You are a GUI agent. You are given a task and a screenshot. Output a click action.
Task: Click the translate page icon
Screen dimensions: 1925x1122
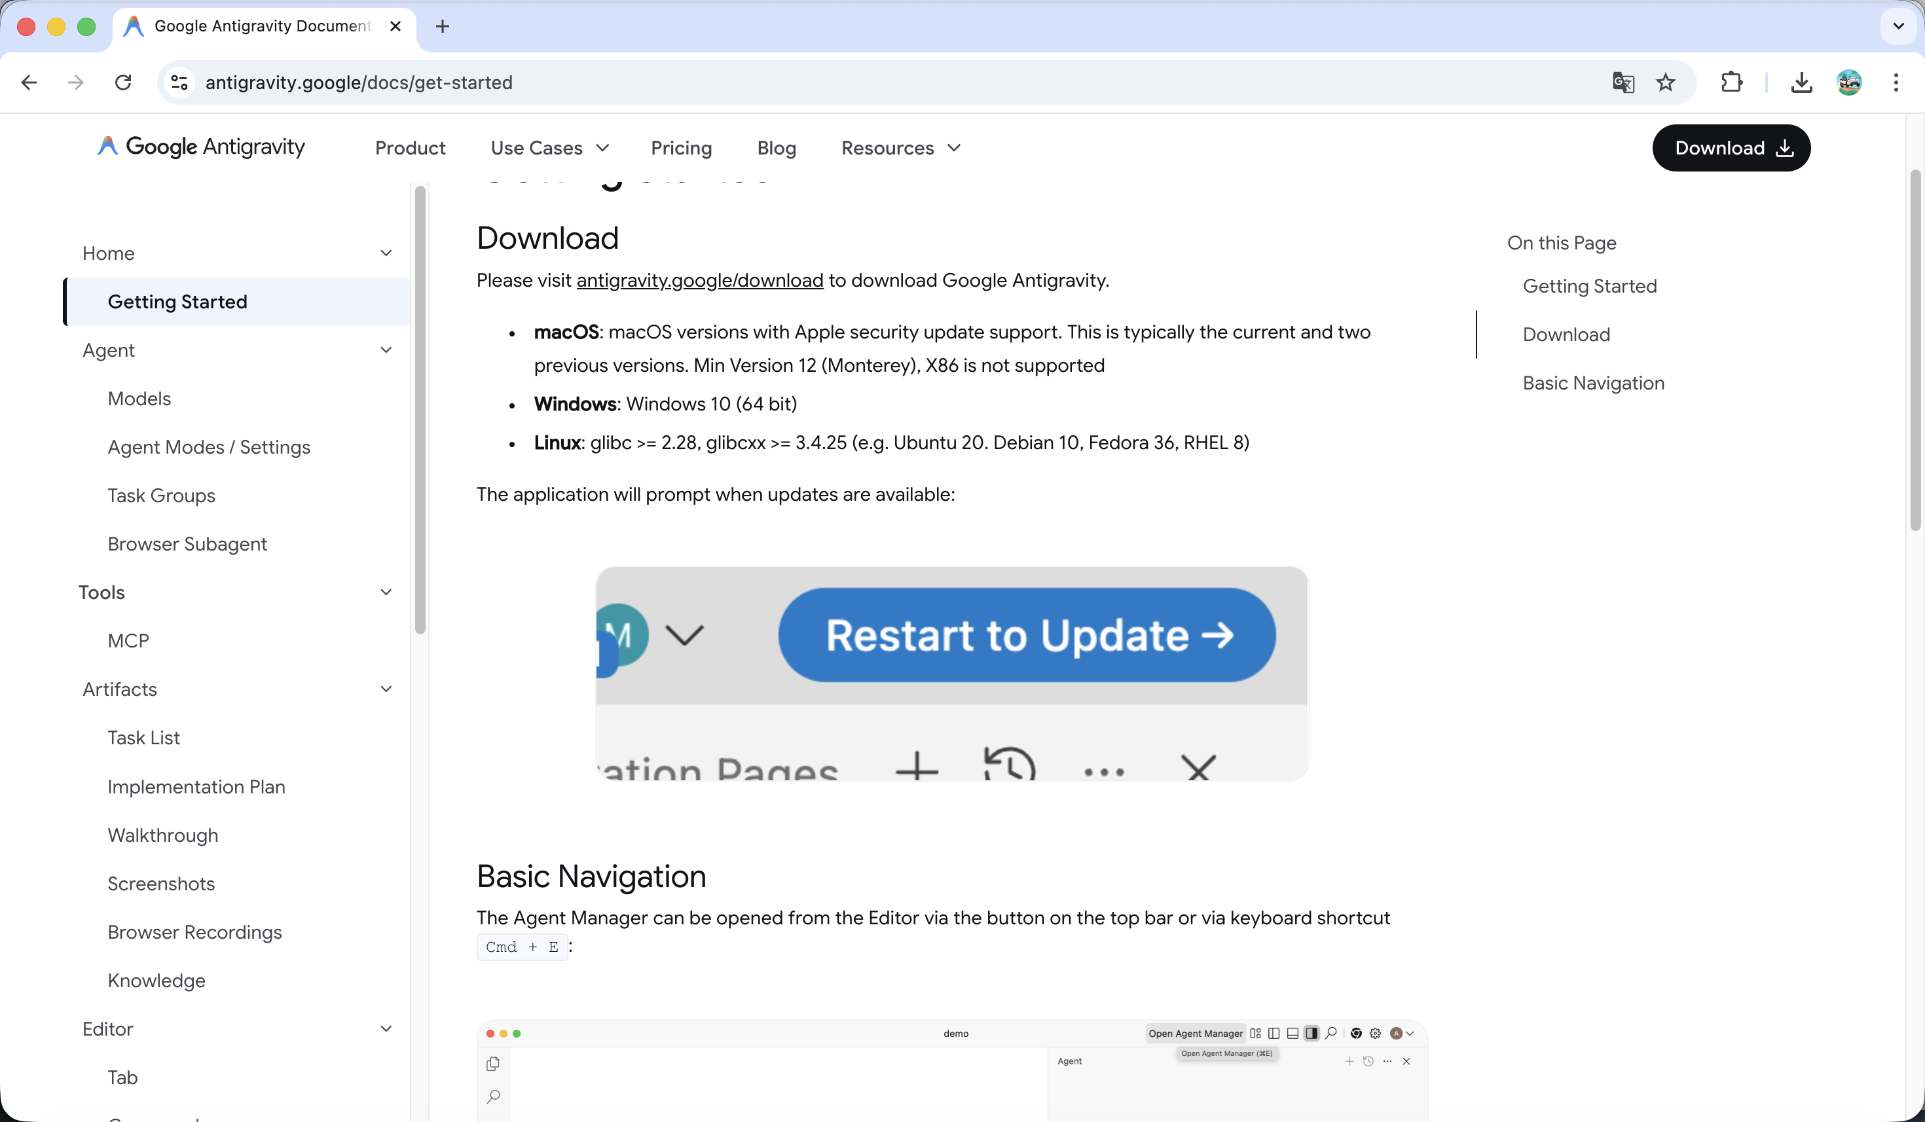coord(1622,82)
